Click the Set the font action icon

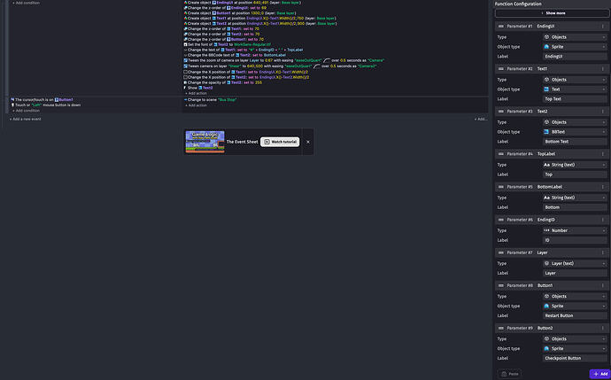coord(185,44)
